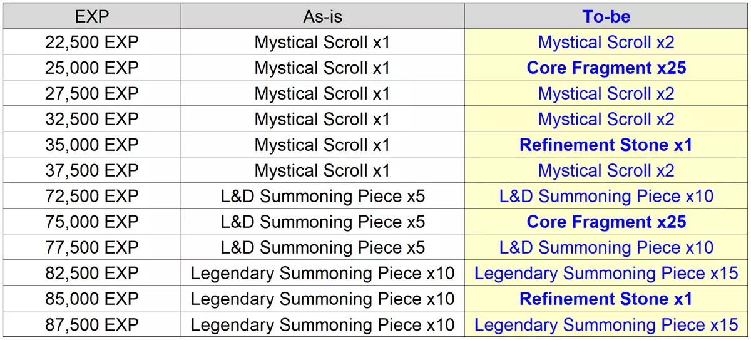This screenshot has height=340, width=751.
Task: Click the 75,000 EXP cell
Action: click(91, 222)
